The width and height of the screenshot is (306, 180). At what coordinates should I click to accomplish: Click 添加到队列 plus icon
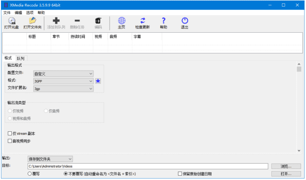point(56,20)
